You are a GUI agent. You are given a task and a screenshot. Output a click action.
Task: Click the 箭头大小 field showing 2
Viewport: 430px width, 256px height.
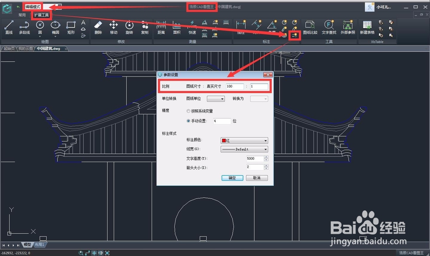pos(255,167)
